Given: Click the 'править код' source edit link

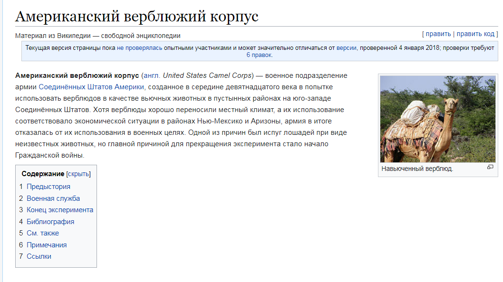Looking at the screenshot, I should pos(475,34).
